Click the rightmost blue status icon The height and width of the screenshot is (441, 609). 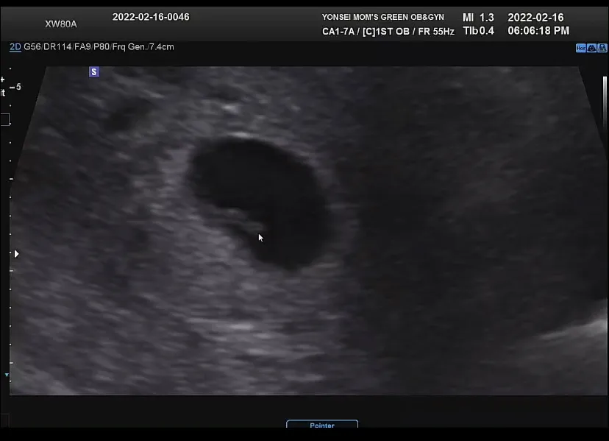pos(602,48)
